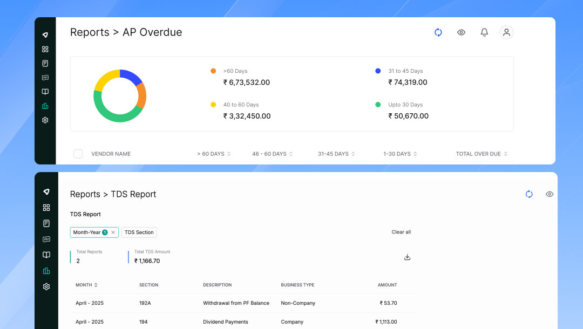This screenshot has width=583, height=329.
Task: Click the BUSINESS TYPE column header
Action: [x=297, y=285]
